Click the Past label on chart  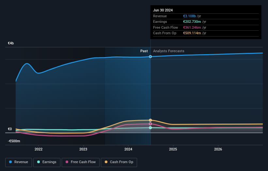pyautogui.click(x=144, y=51)
